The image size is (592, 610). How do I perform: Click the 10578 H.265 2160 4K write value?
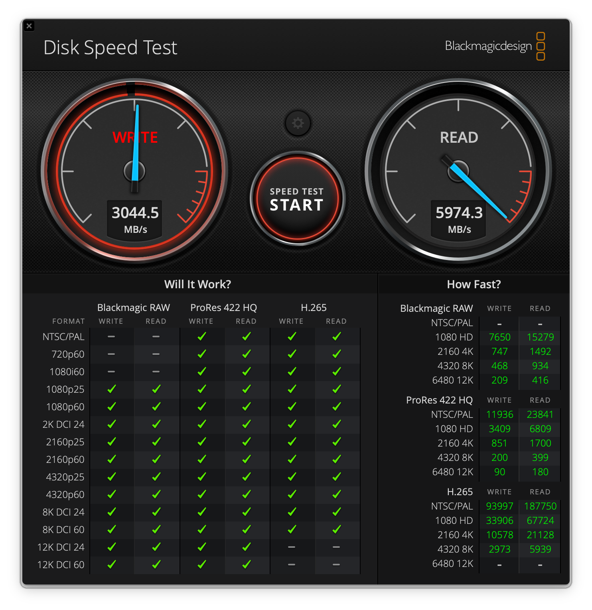tap(499, 535)
